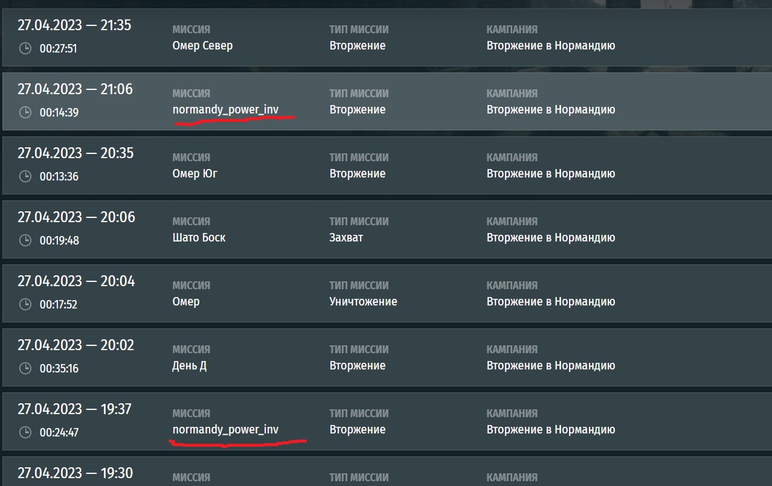
Task: Click the clock icon next to 00:35:16
Action: 25,368
